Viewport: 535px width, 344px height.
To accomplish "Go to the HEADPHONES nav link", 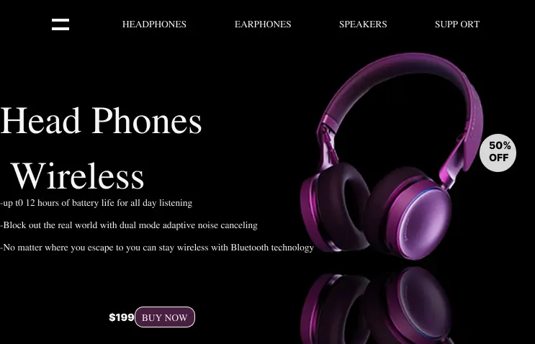I will point(154,24).
